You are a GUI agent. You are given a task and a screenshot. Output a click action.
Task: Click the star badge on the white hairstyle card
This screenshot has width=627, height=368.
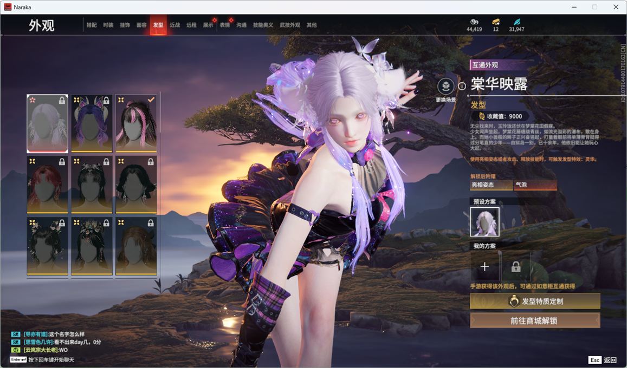(x=33, y=100)
